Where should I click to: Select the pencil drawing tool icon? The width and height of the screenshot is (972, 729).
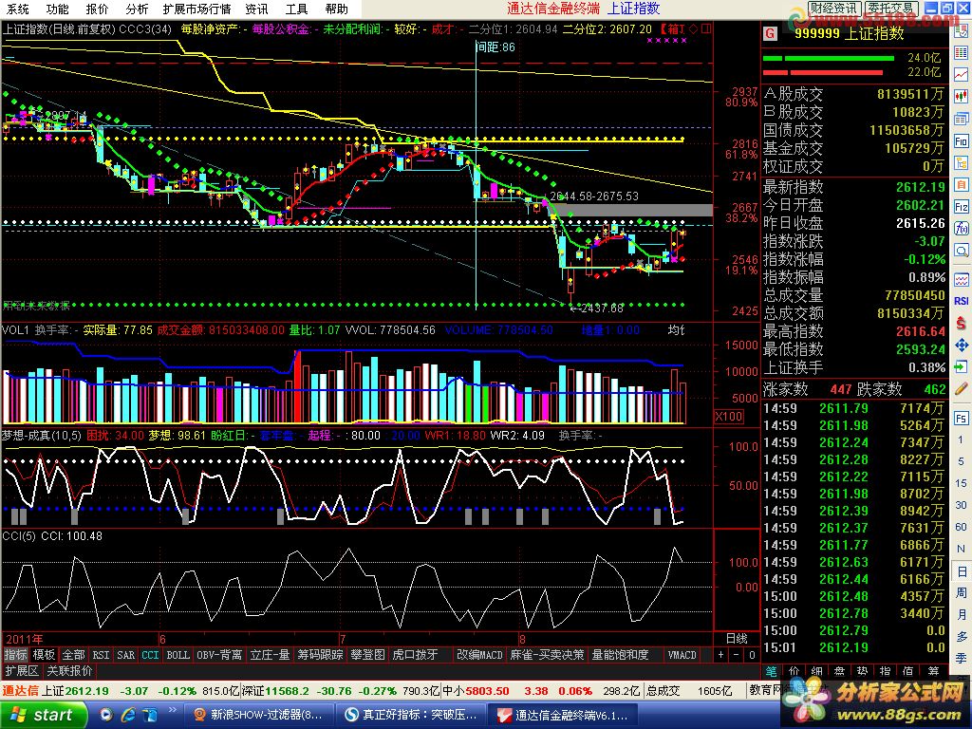962,388
